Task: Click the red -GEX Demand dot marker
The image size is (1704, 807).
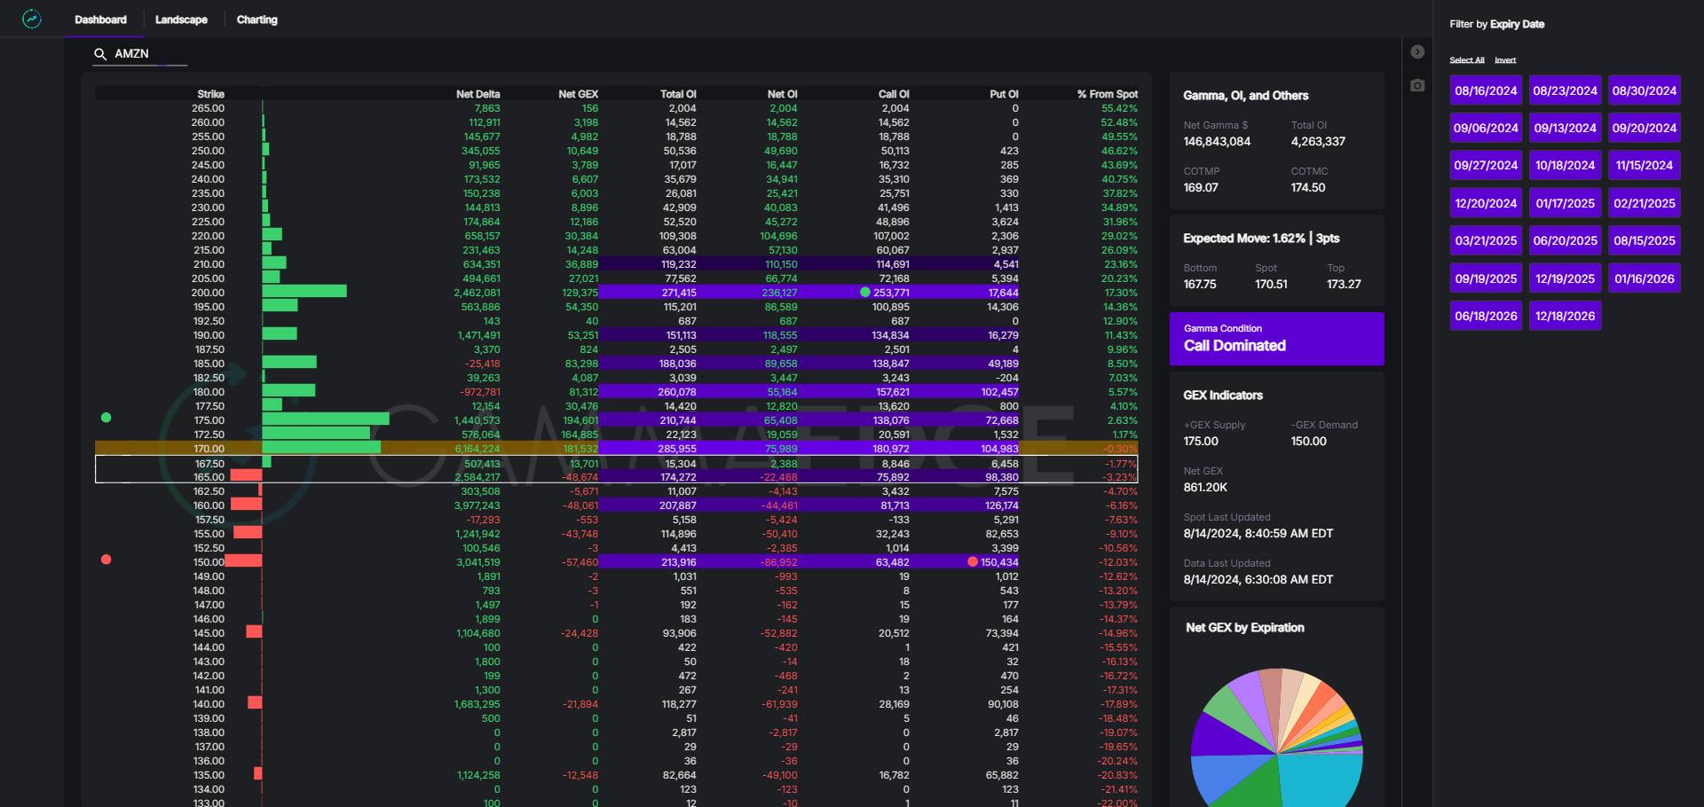Action: [106, 560]
